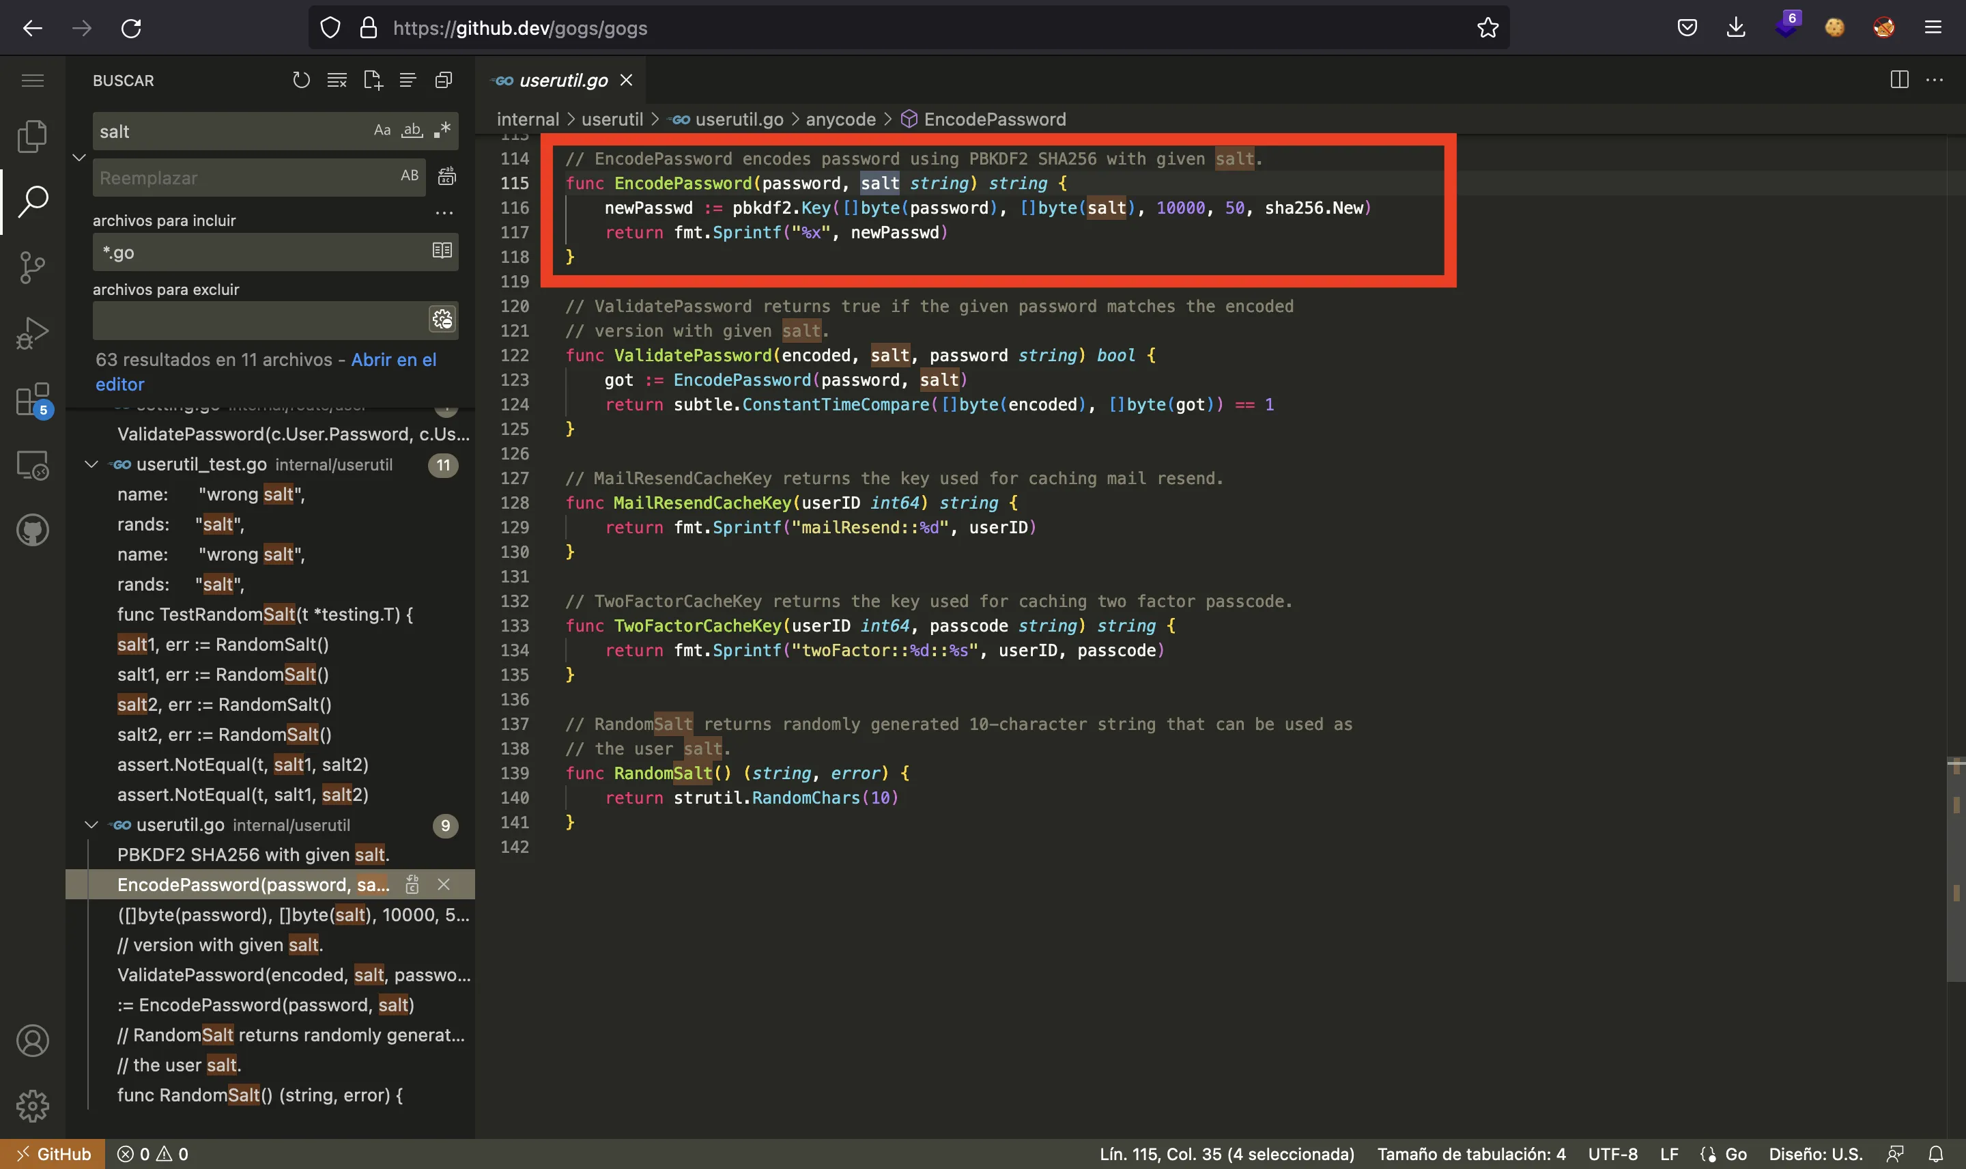Split the editor to the right
1966x1169 pixels.
pyautogui.click(x=1899, y=80)
